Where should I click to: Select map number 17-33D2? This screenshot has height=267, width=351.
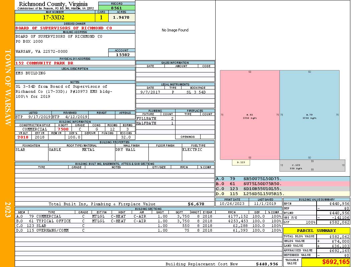click(53, 17)
